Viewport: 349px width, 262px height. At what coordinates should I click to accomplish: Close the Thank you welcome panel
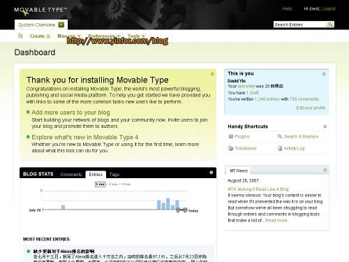click(x=212, y=74)
